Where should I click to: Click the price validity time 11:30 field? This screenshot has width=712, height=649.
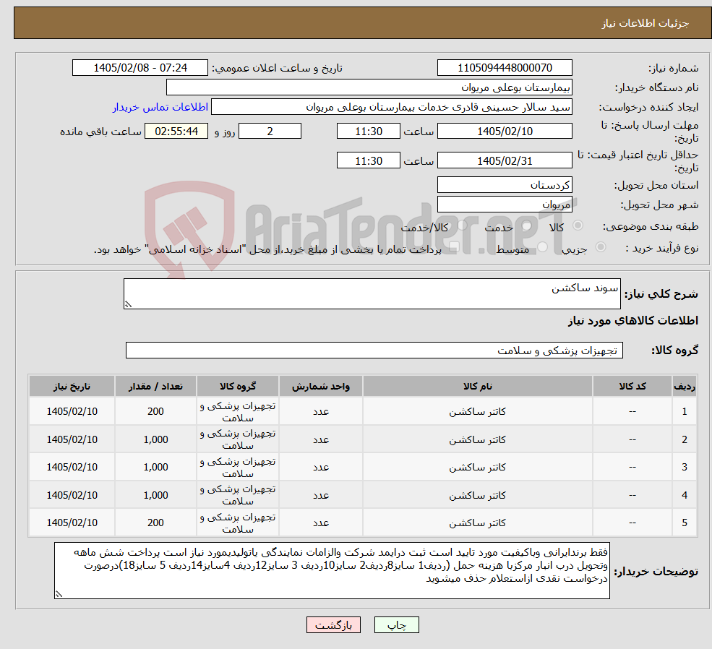point(368,160)
